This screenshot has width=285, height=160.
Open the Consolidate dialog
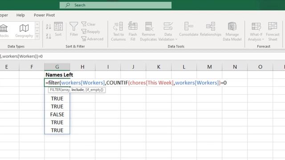coord(189,29)
